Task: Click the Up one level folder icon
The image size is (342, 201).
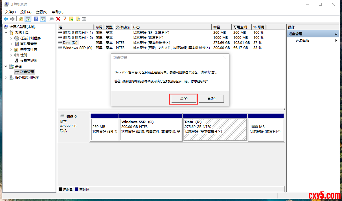Action: [x=21, y=19]
